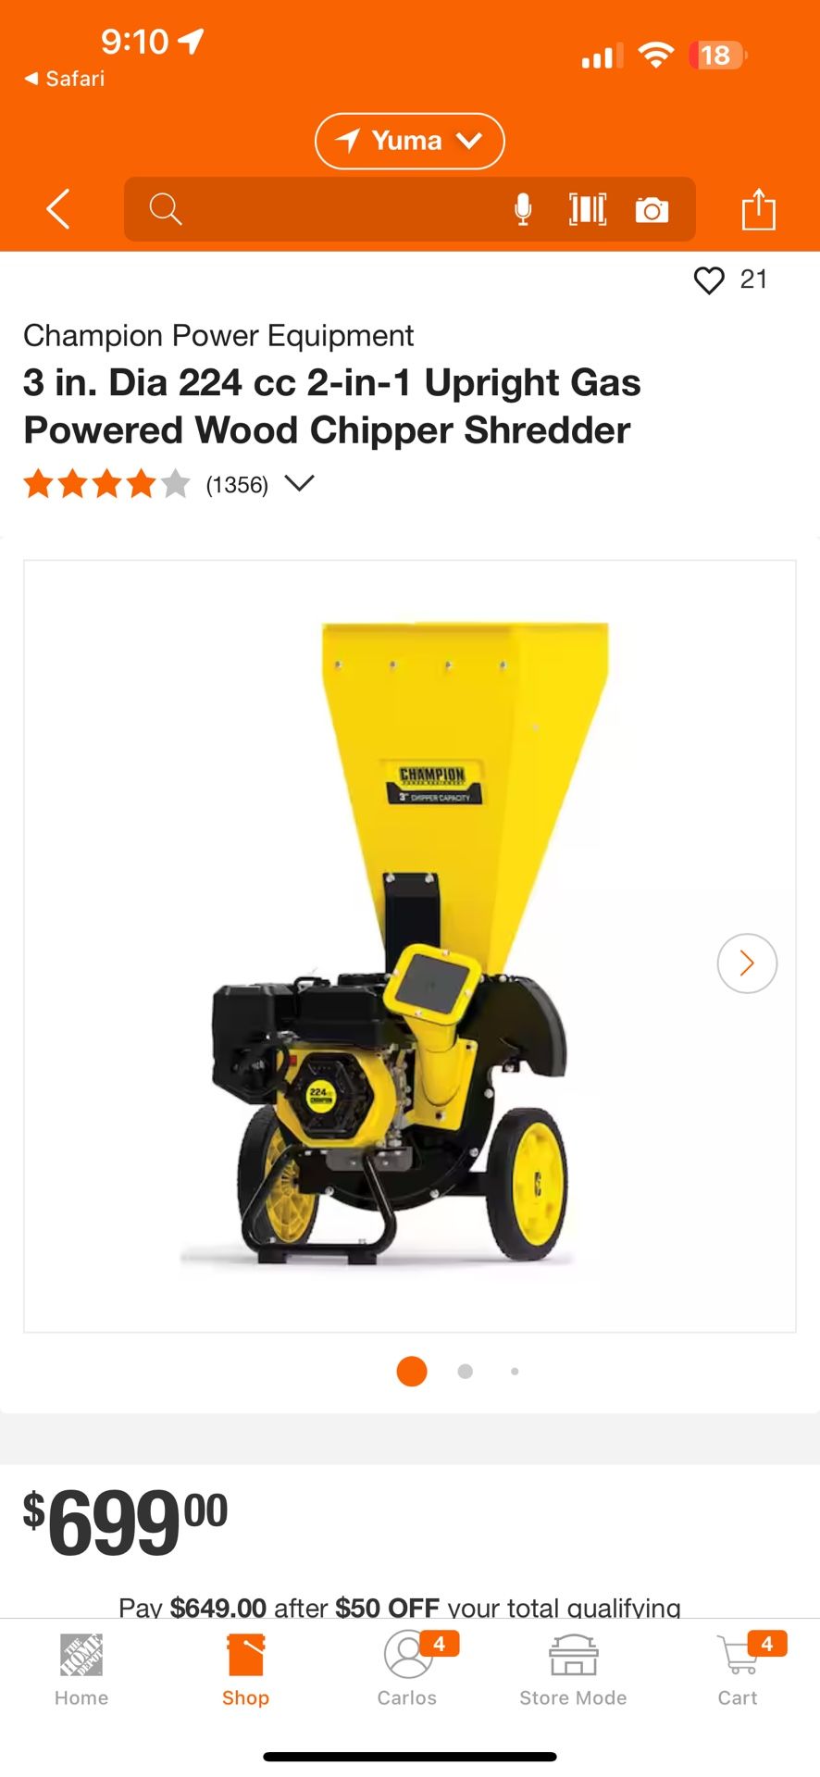
Task: Tap the back arrow icon
Action: point(58,209)
